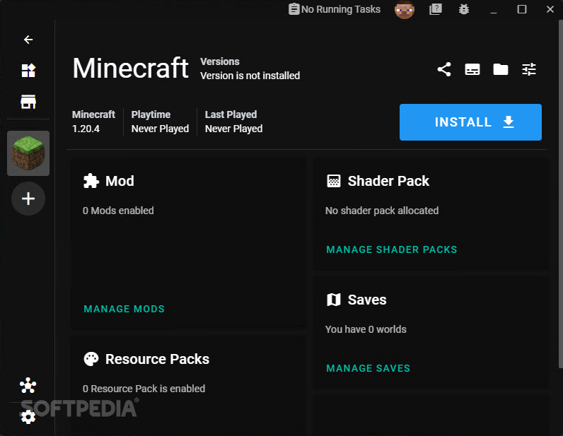Image resolution: width=563 pixels, height=436 pixels.
Task: Click the blue INSTALL button
Action: [x=470, y=122]
